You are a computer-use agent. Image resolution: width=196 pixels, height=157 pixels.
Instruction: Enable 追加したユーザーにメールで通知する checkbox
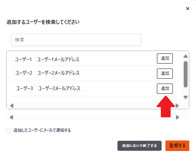(x=9, y=131)
